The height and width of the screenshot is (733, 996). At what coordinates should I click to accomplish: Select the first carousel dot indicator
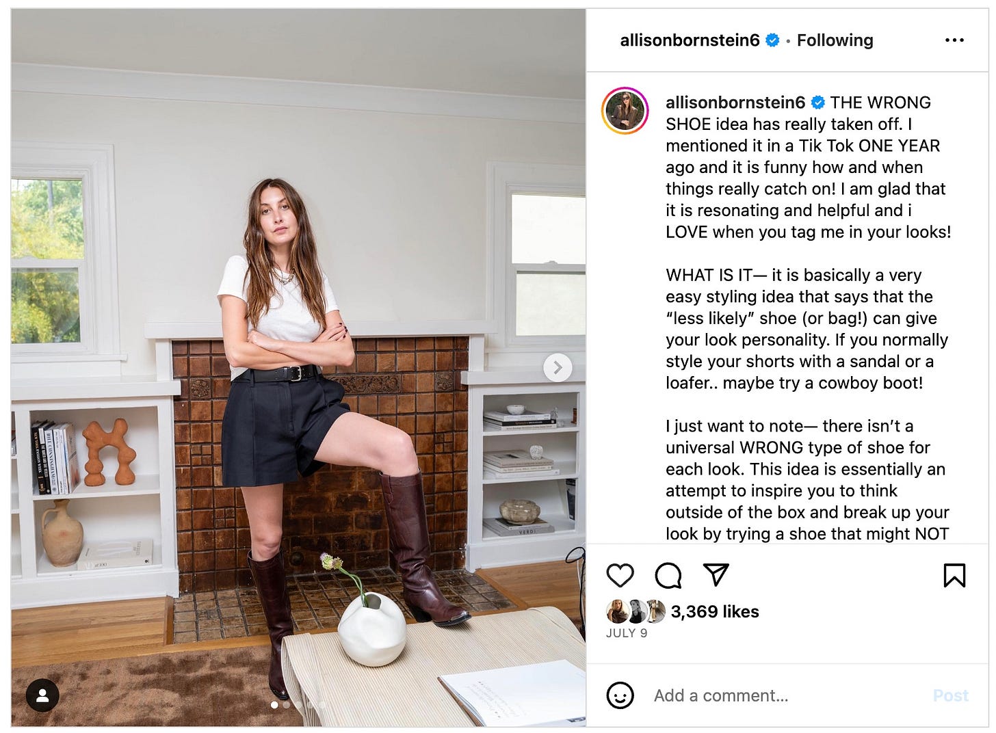point(274,704)
